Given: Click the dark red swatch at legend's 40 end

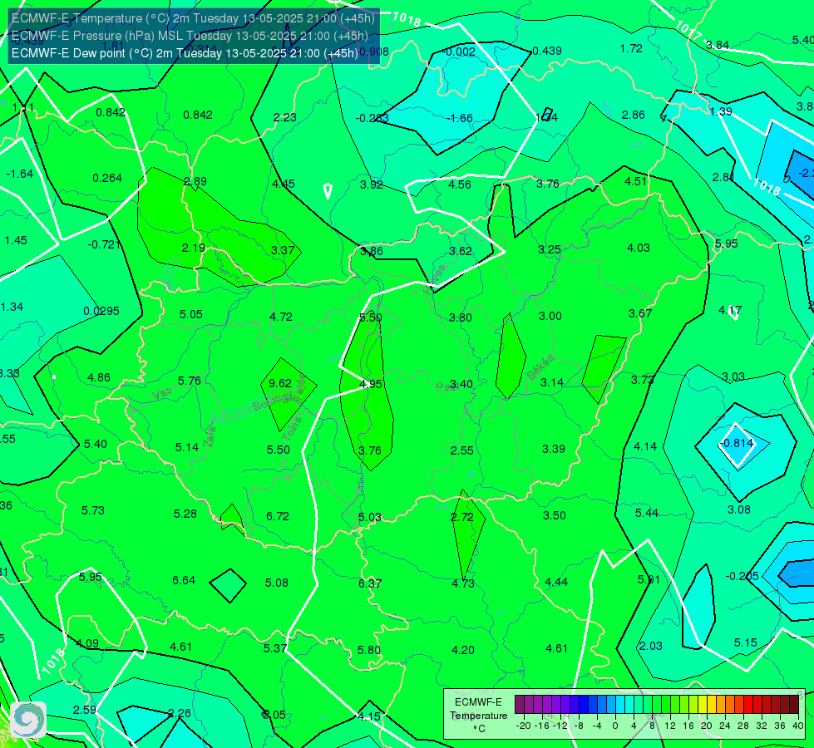Looking at the screenshot, I should 794,705.
